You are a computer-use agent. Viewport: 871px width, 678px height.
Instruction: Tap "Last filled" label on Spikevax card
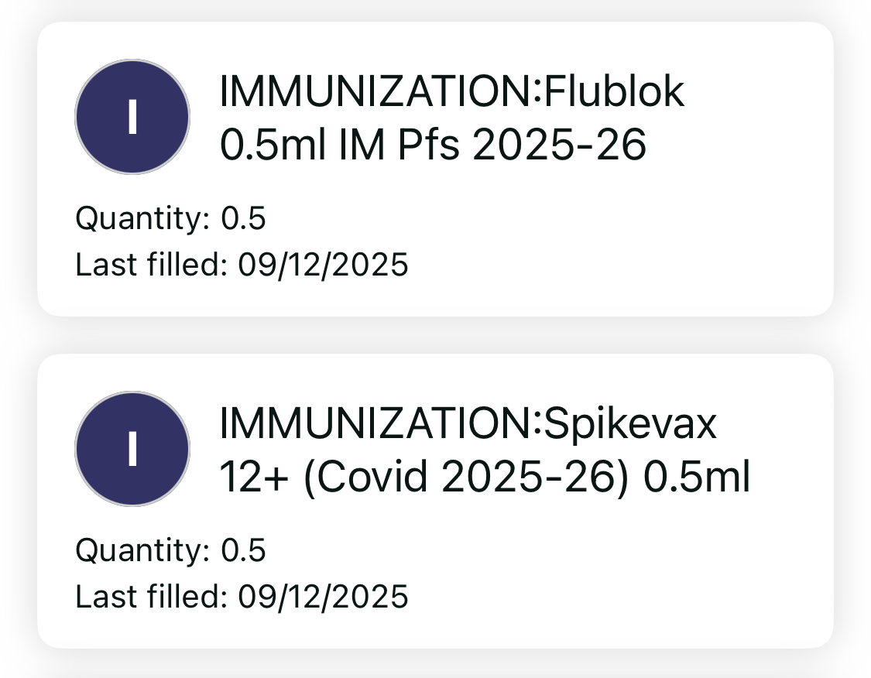coord(152,598)
